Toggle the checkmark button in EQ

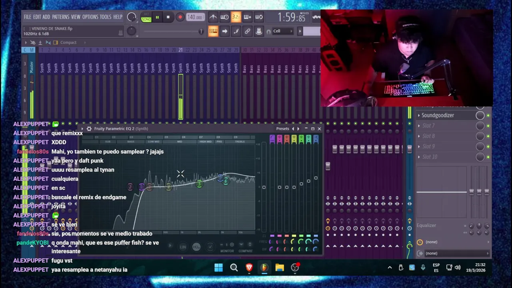click(x=210, y=247)
